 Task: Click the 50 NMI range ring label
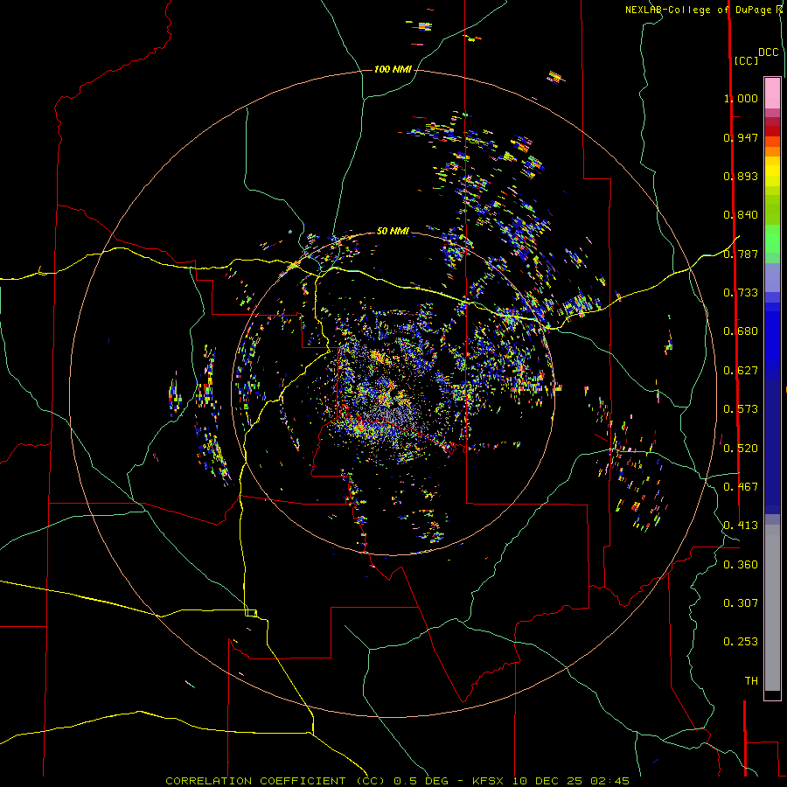393,231
